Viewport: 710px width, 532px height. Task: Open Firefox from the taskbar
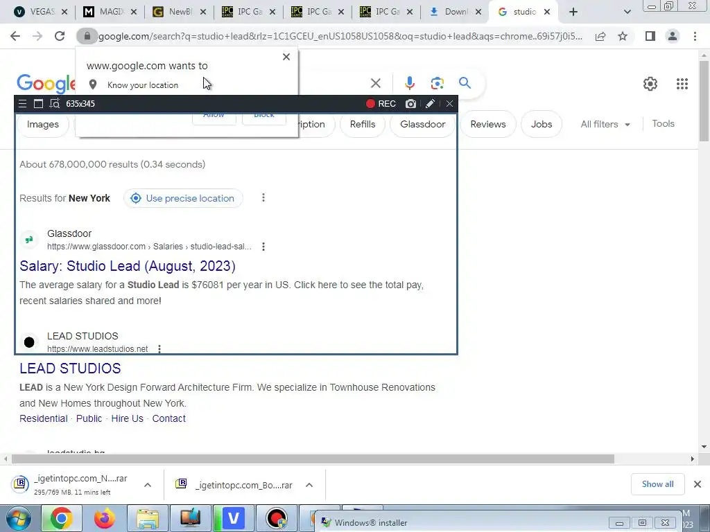click(x=104, y=518)
